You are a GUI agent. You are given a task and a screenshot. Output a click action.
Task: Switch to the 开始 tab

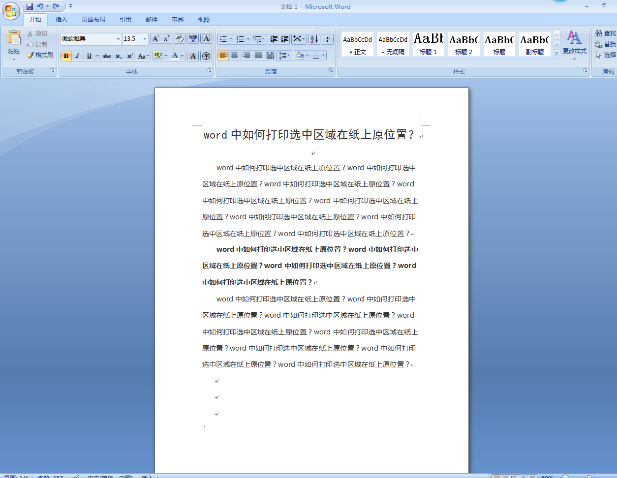tap(35, 20)
